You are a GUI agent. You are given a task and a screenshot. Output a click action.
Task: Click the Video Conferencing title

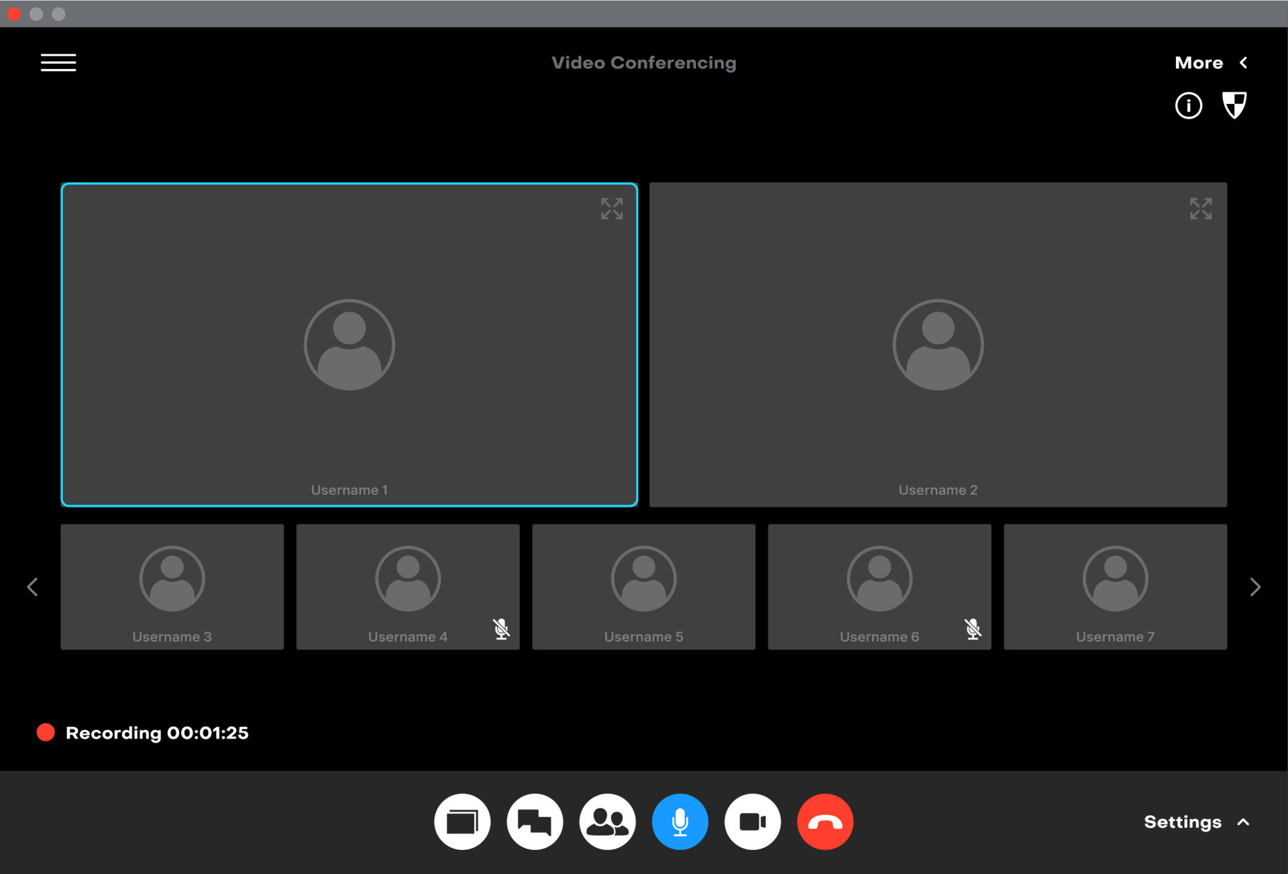(x=643, y=63)
